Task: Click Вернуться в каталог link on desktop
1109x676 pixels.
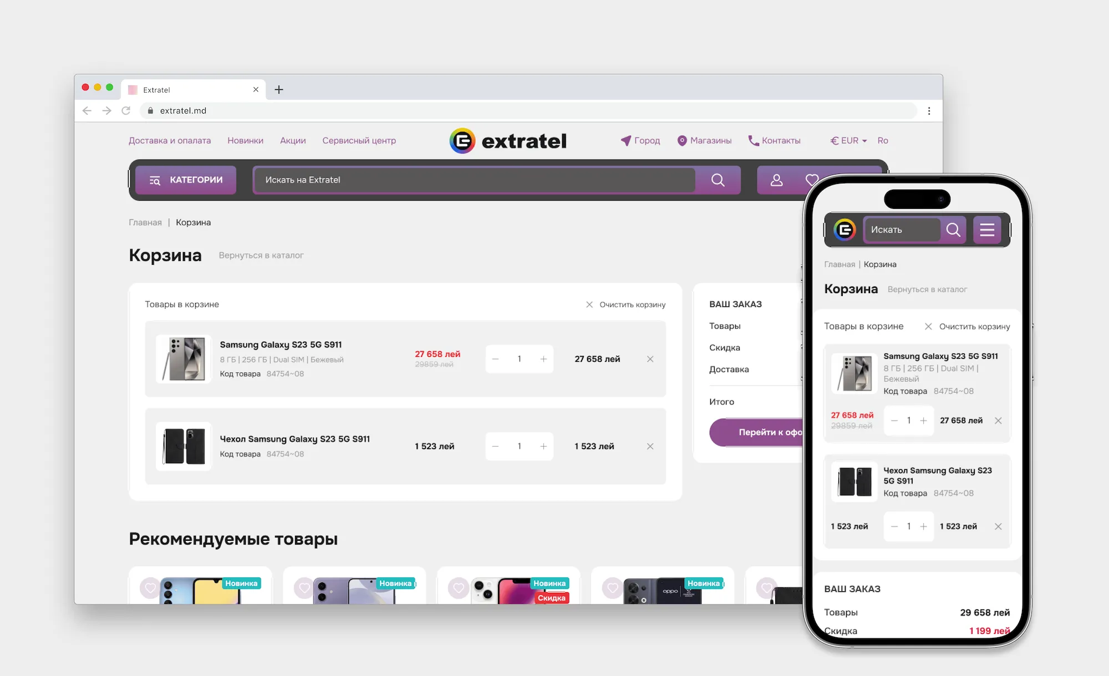Action: [261, 255]
